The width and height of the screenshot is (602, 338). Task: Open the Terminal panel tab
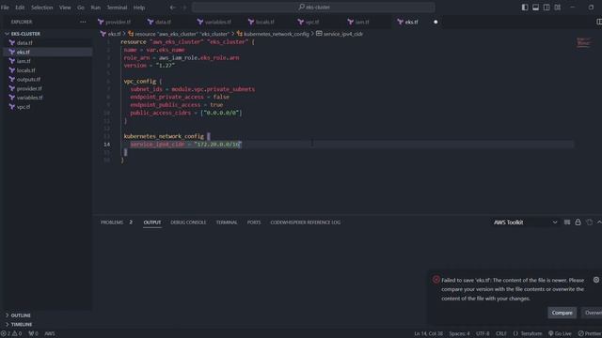pyautogui.click(x=227, y=223)
